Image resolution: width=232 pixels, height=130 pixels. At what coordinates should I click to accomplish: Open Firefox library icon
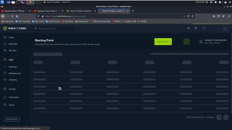(214, 16)
